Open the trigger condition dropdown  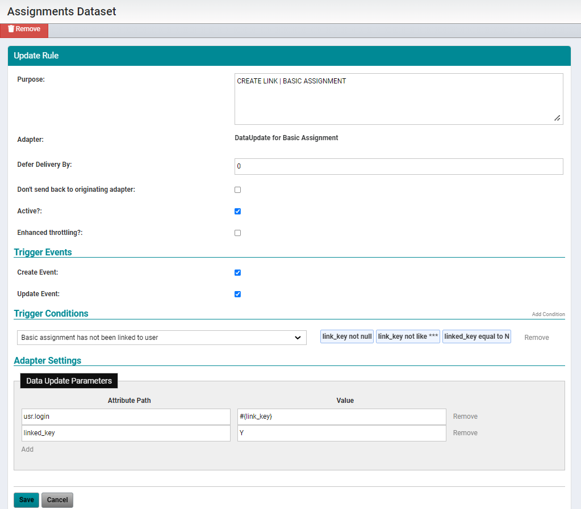coord(161,337)
